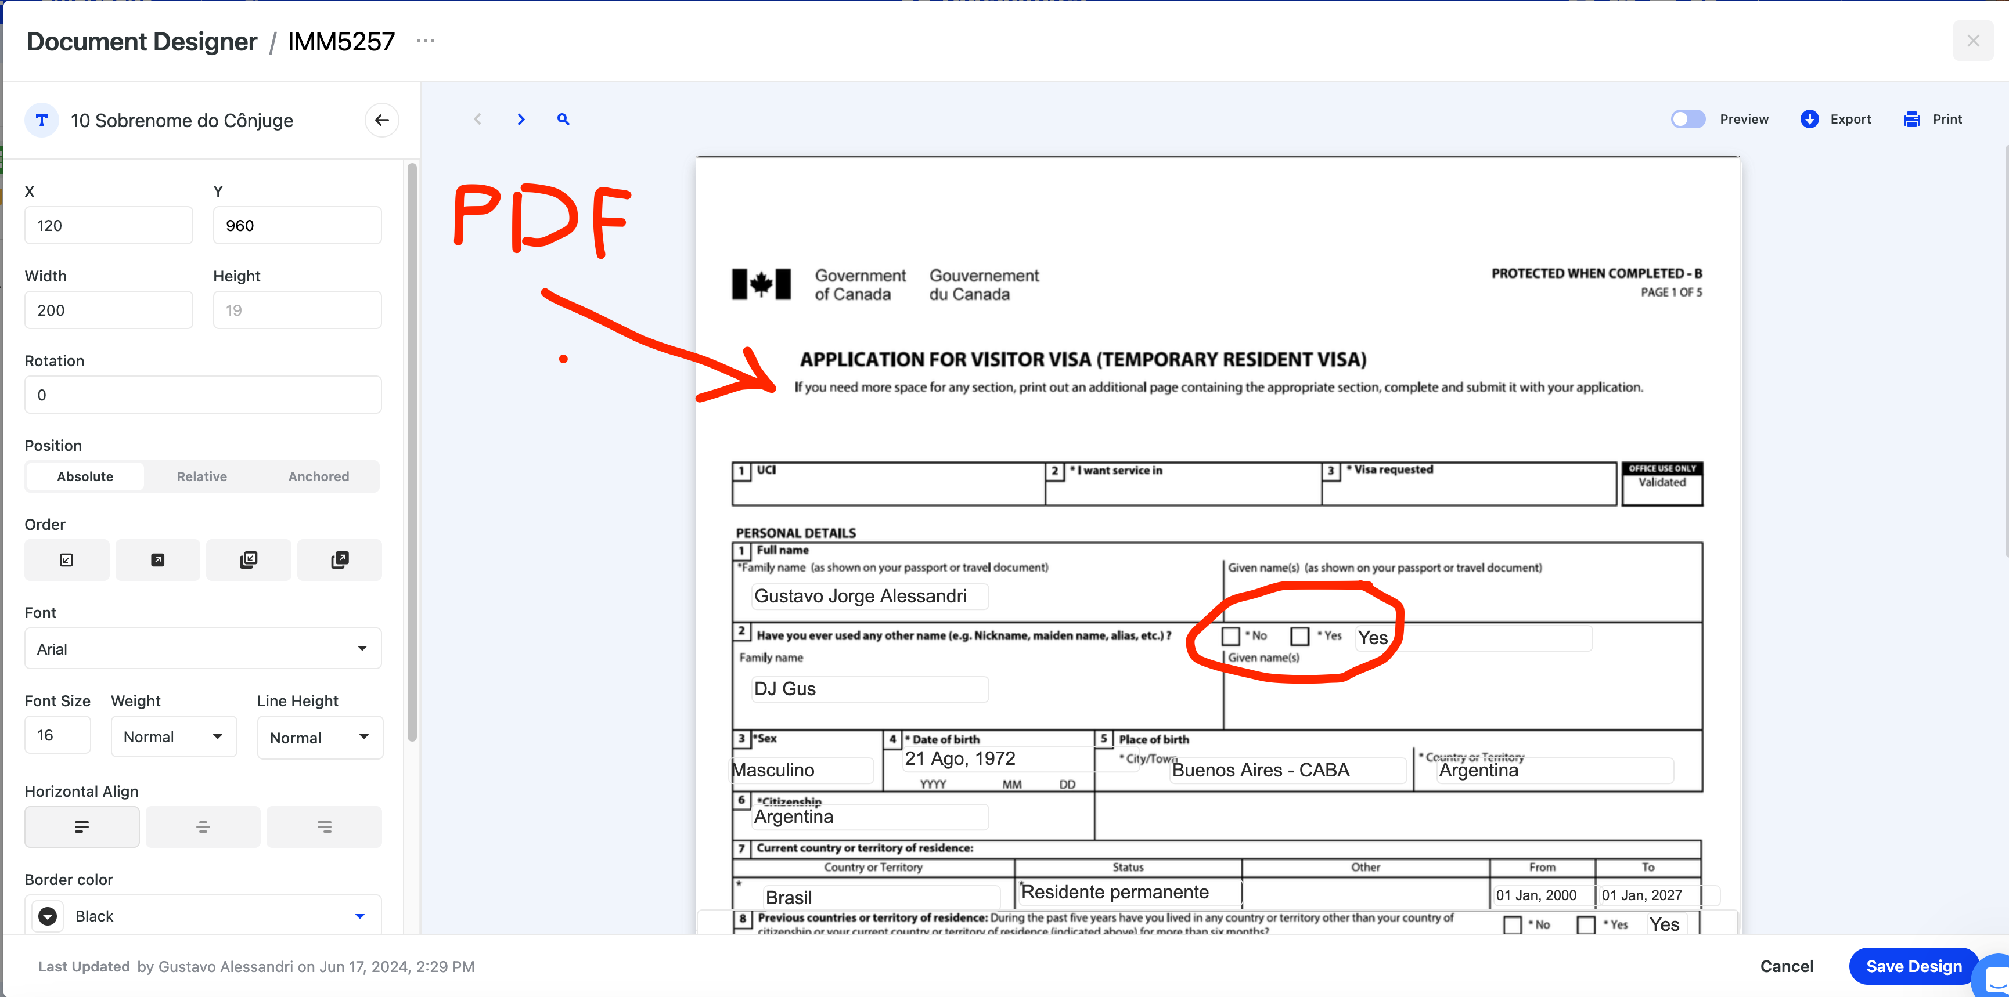Image resolution: width=2009 pixels, height=997 pixels.
Task: Expand the Line Height dropdown
Action: [x=320, y=738]
